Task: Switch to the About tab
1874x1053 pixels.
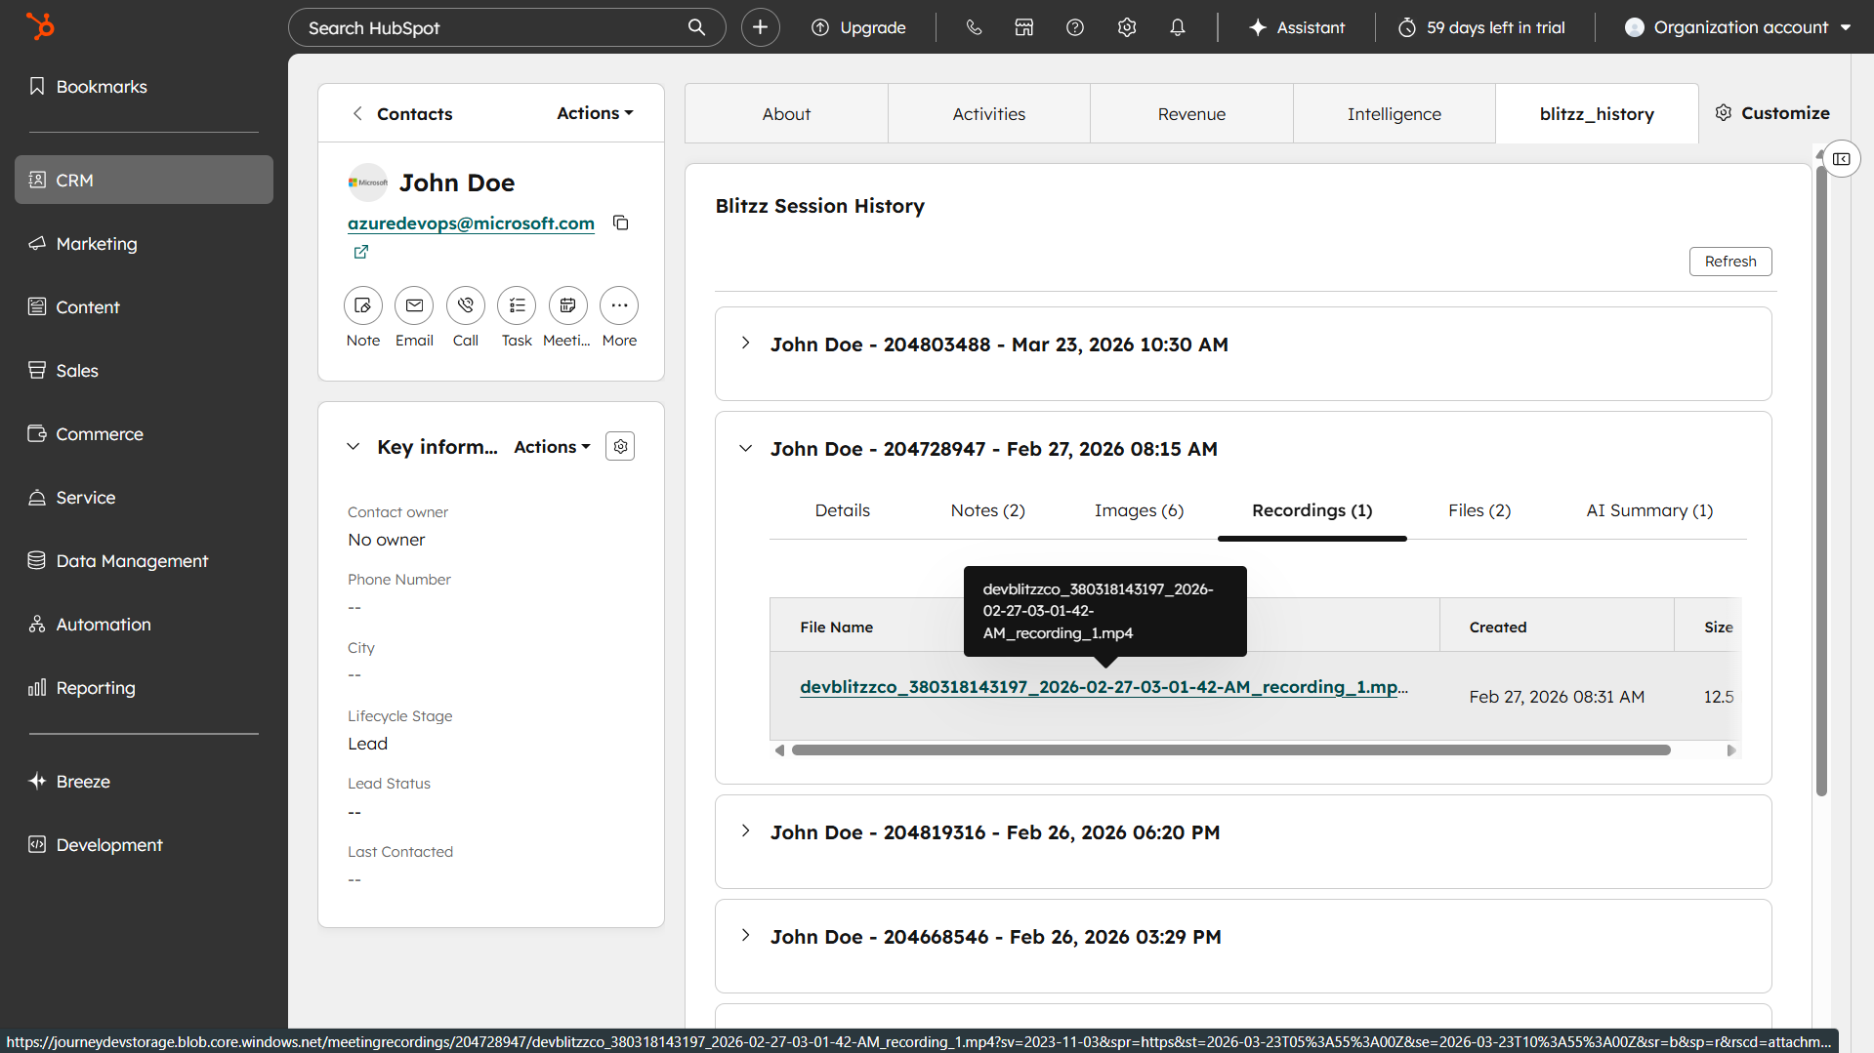Action: click(786, 114)
